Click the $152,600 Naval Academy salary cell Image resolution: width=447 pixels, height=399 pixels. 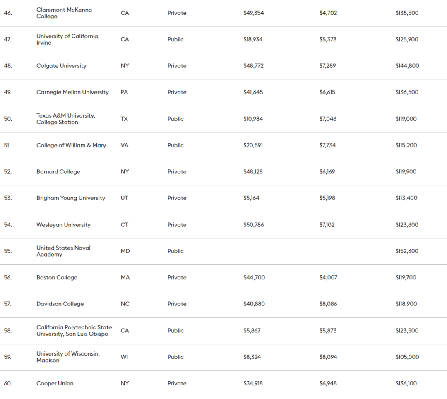point(407,251)
